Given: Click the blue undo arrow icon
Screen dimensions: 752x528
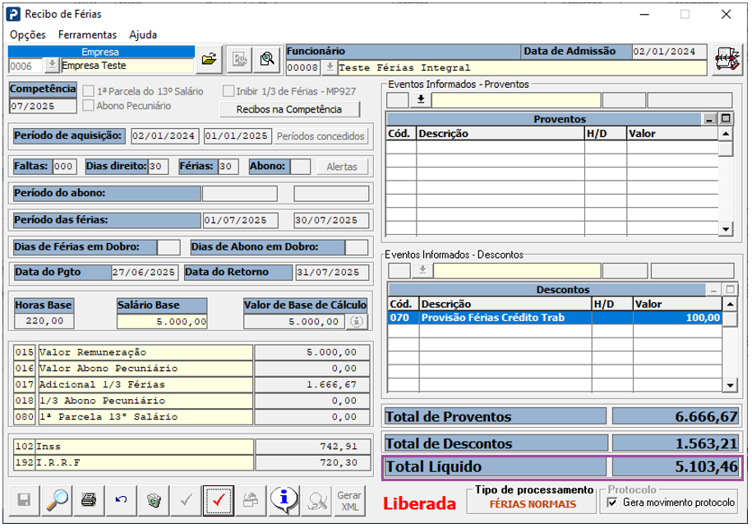Looking at the screenshot, I should tap(121, 499).
